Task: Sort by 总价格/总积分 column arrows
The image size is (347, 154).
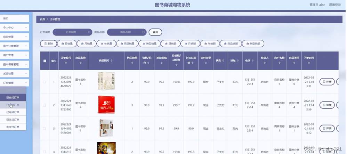Action: 176,65
